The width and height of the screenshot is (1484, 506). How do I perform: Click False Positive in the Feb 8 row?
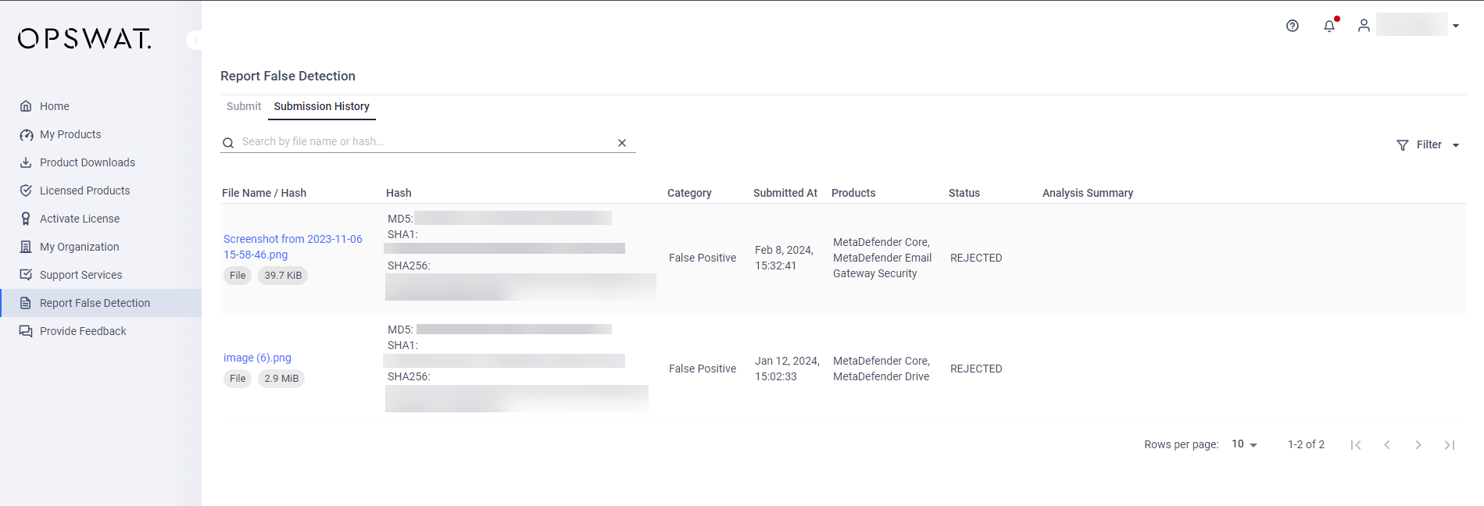tap(703, 258)
